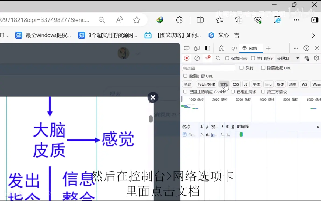Open DevTools Welcome home icon
This screenshot has height=201, width=321.
(x=222, y=48)
